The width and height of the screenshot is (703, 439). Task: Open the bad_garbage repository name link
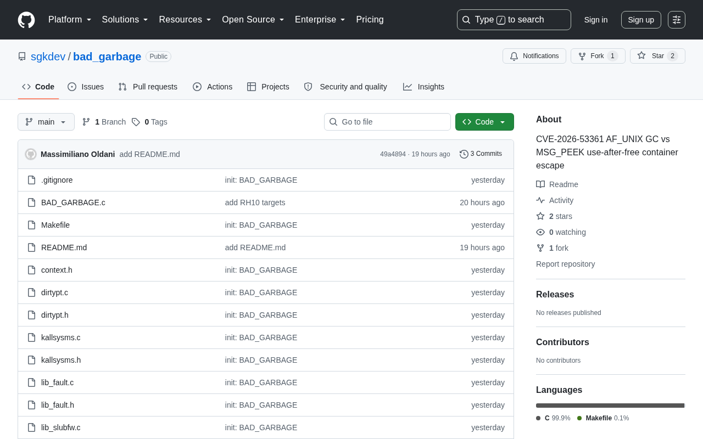click(107, 57)
